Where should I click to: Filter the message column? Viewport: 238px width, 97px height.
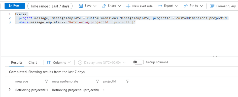(x=46, y=81)
